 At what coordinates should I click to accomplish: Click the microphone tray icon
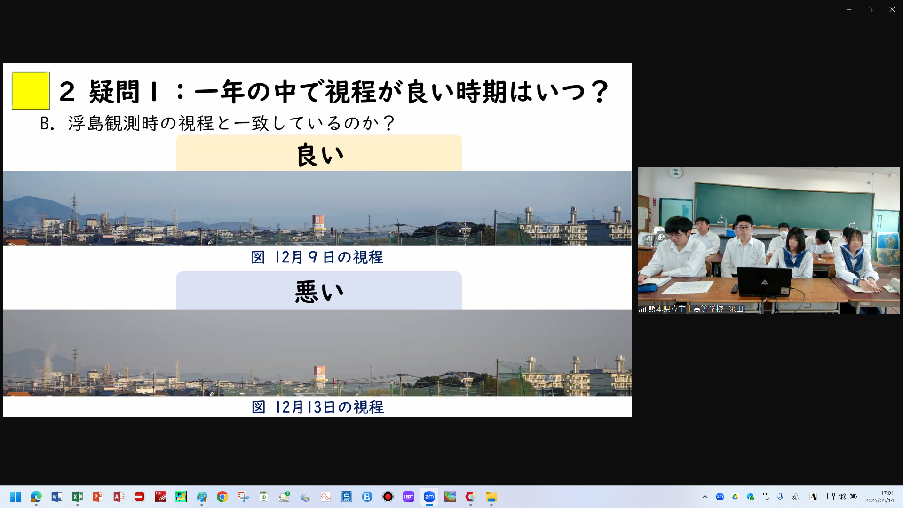pyautogui.click(x=780, y=497)
